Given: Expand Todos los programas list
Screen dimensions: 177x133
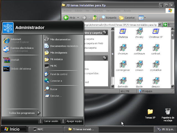Looking at the screenshot, I should (22, 113).
